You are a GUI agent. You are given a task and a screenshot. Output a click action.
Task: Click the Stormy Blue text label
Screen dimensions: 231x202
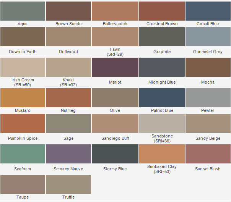115,169
